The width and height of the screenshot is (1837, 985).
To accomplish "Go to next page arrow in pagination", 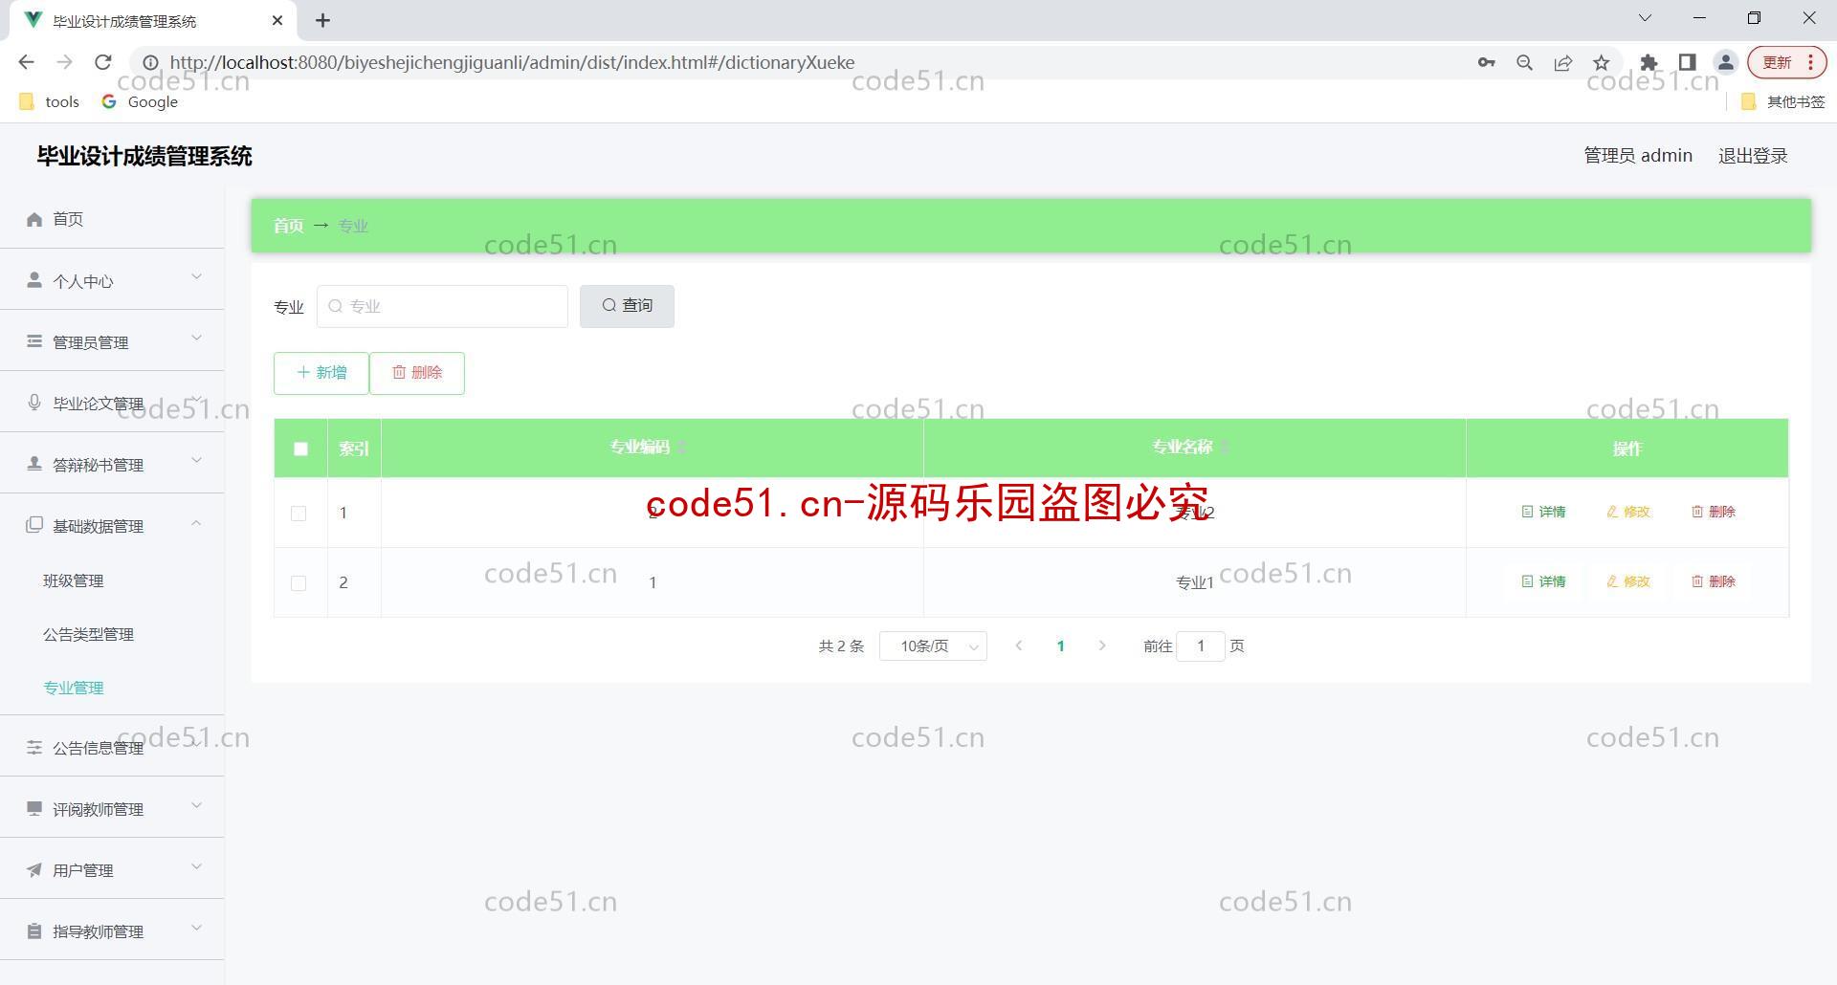I will pyautogui.click(x=1102, y=646).
